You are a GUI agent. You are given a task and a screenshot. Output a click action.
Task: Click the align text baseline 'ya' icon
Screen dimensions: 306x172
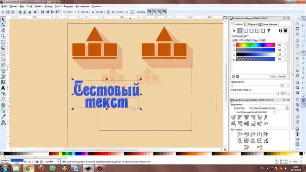(266, 123)
